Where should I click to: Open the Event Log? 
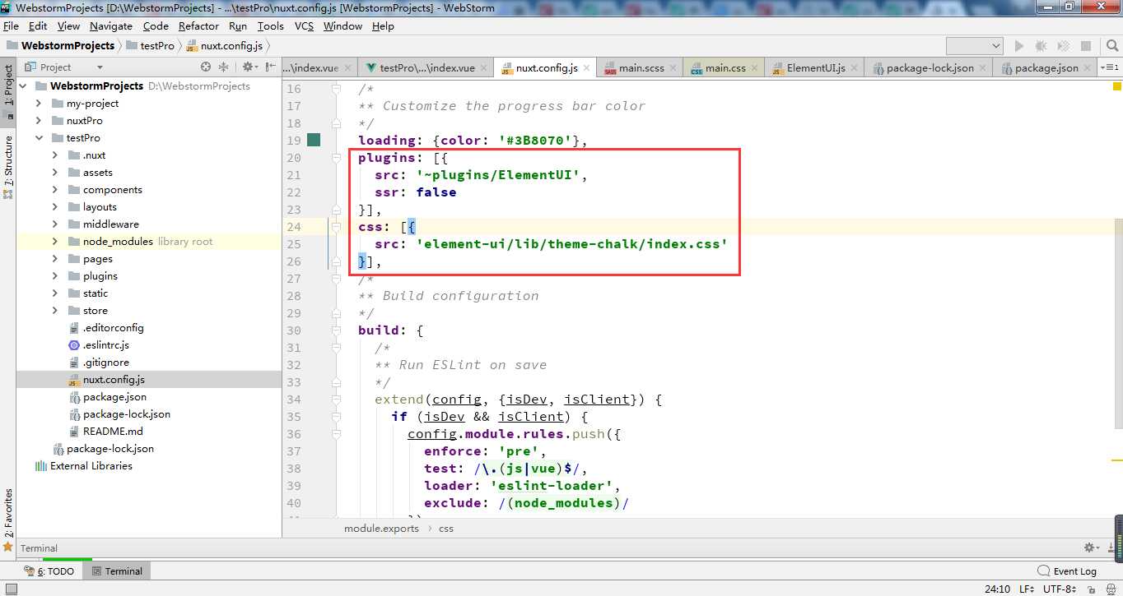pos(1067,571)
